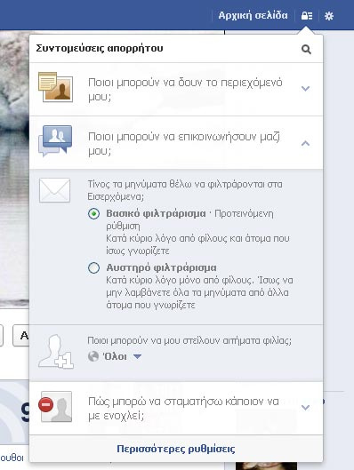Click 'Ποιοι μπορούν να επικοινωνήσουν μαζί μου;' text
Screen dimensions: 354x470
pos(184,144)
